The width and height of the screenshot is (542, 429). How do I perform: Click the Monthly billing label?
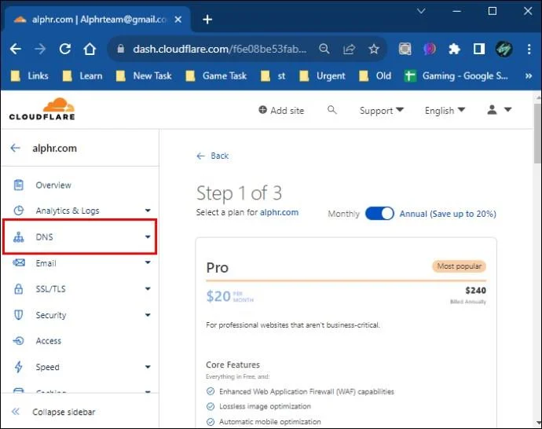coord(343,214)
